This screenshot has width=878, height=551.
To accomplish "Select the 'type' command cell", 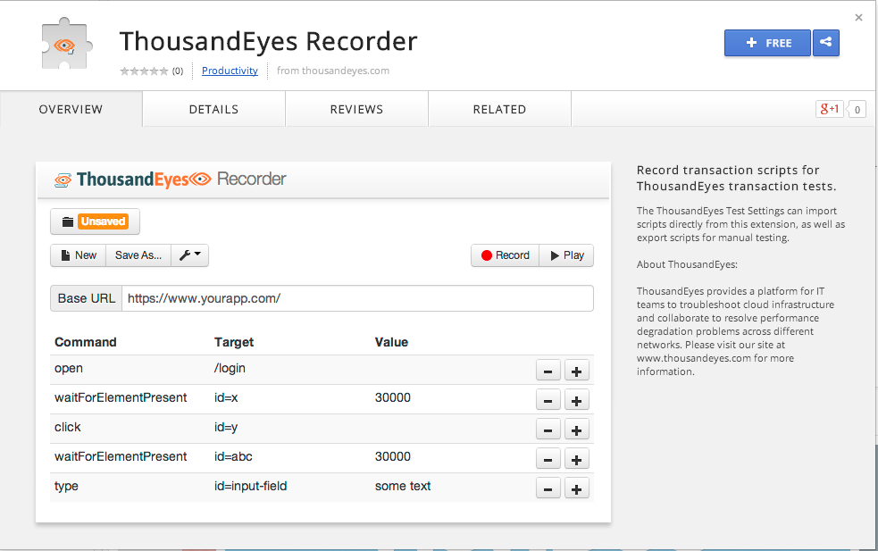I will coord(66,486).
